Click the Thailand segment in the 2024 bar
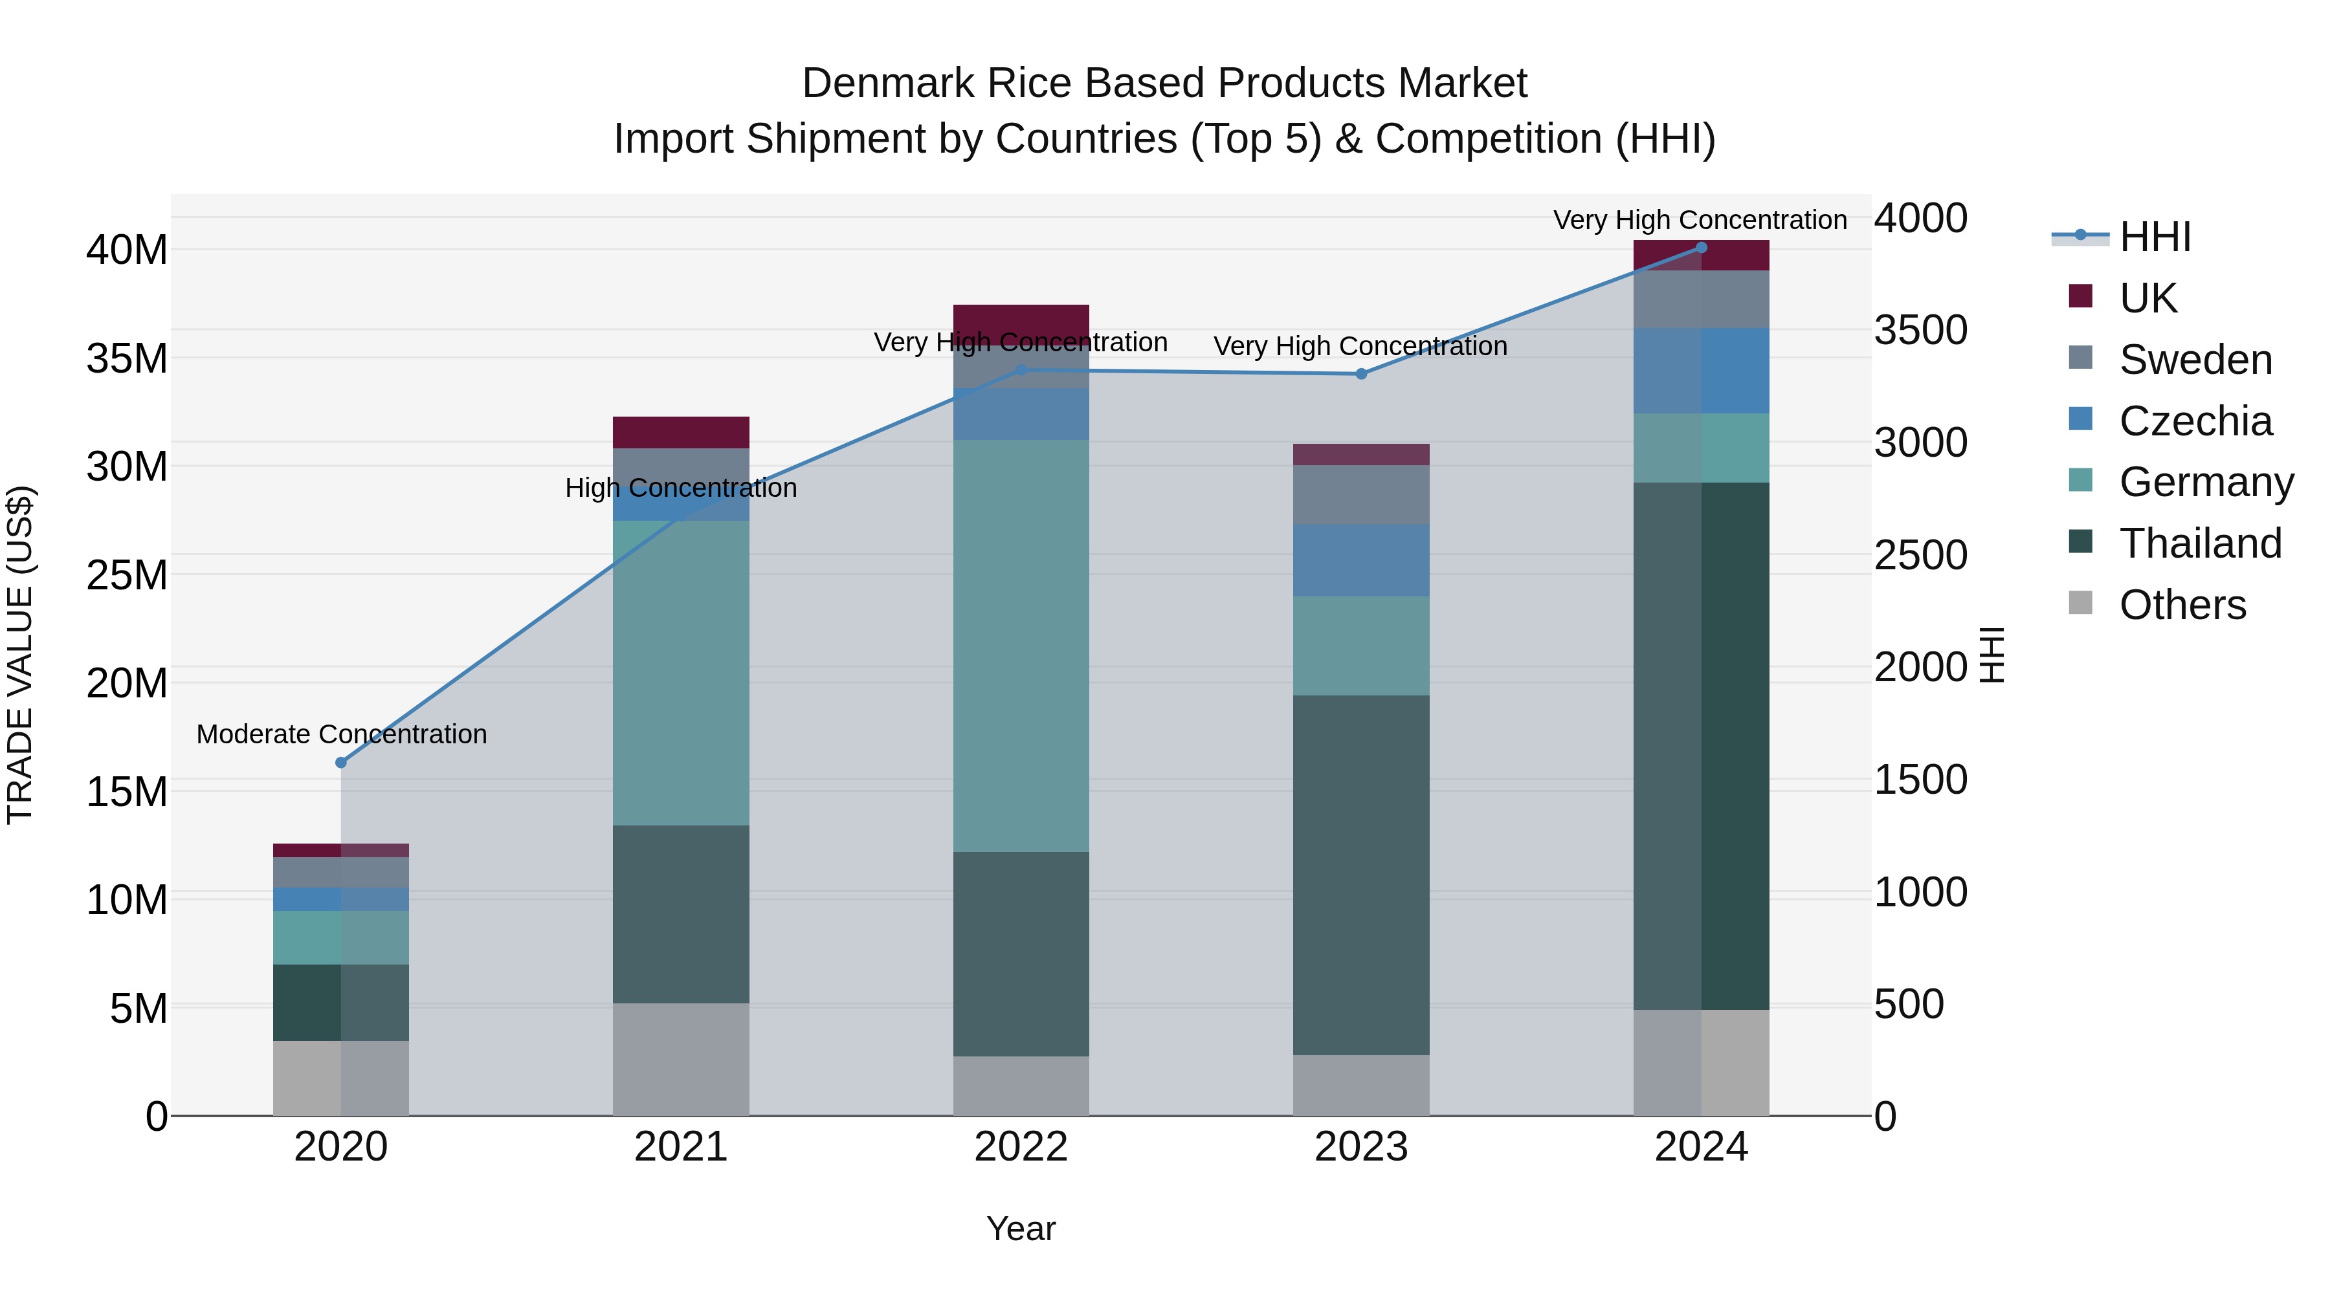Viewport: 2330px width, 1310px height. point(1702,746)
